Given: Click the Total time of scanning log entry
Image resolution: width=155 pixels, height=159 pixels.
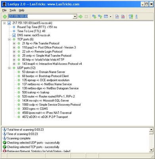Looking at the screenshot, I should [x=25, y=130].
